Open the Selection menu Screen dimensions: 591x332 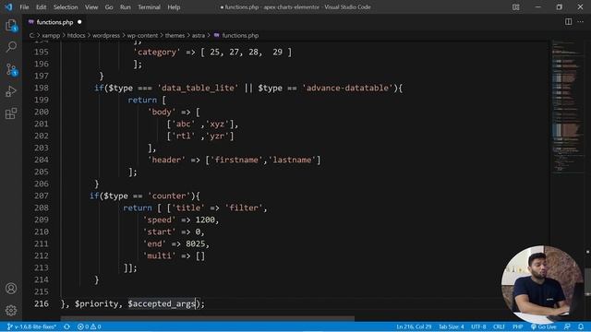pos(66,7)
